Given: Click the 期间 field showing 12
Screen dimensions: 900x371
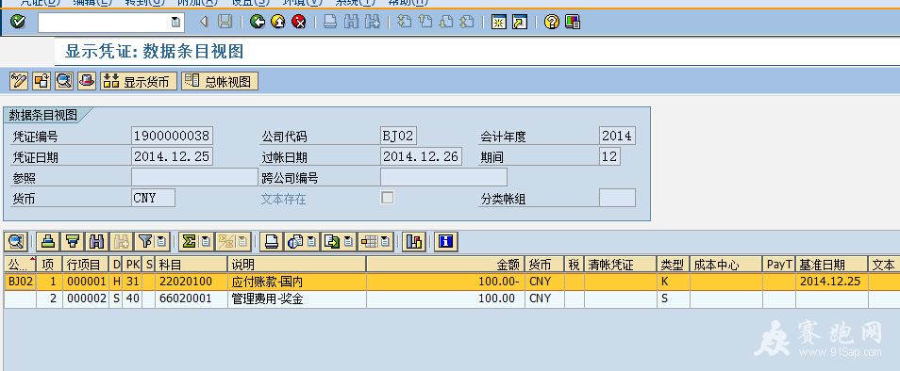Looking at the screenshot, I should click(x=609, y=156).
